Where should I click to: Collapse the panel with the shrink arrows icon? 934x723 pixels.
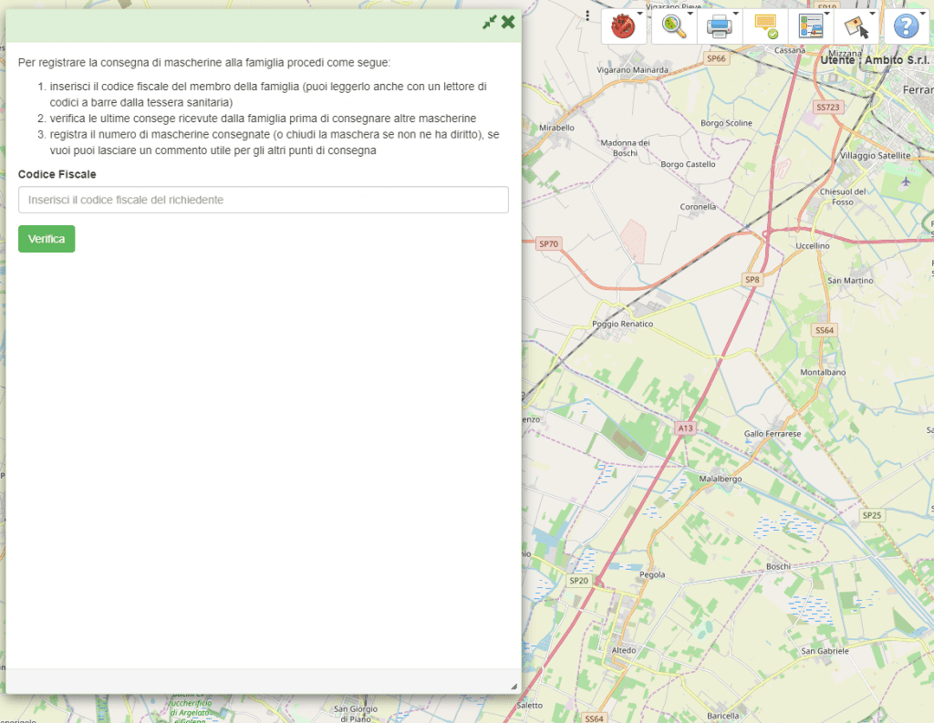[x=491, y=22]
